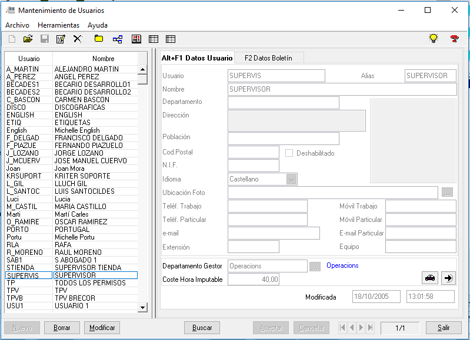Switch to F2 Datos Boletín tab
The height and width of the screenshot is (340, 470).
(x=269, y=58)
